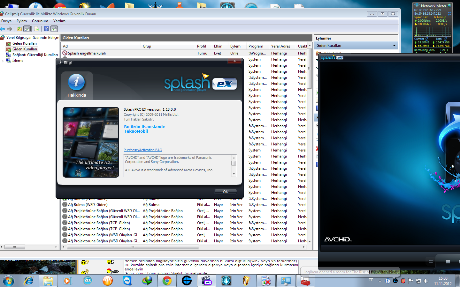The height and width of the screenshot is (287, 460).
Task: Click the Forward arrow in firewall toolbar
Action: click(x=10, y=29)
